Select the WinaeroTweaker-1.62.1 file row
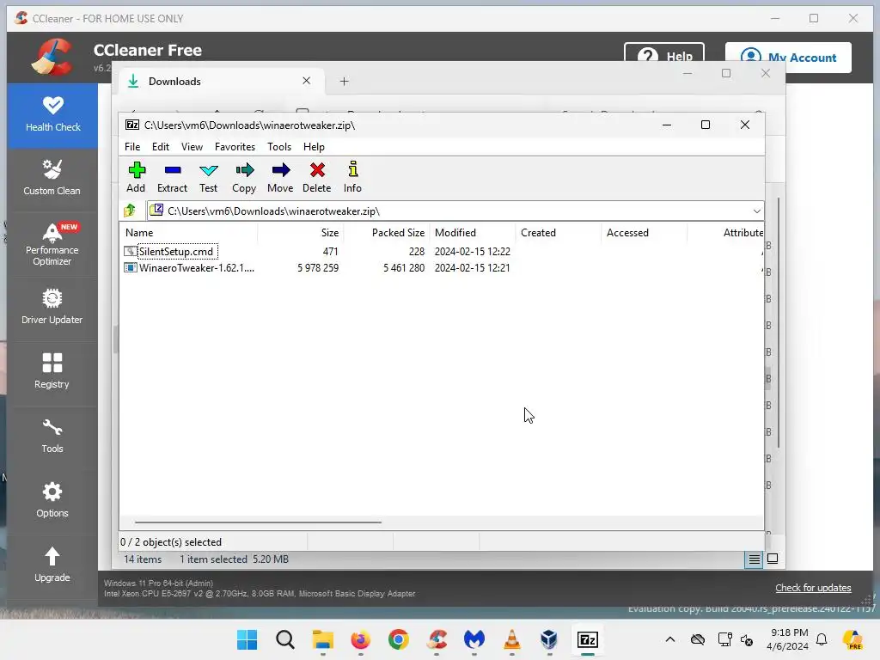Image resolution: width=880 pixels, height=660 pixels. click(x=197, y=268)
